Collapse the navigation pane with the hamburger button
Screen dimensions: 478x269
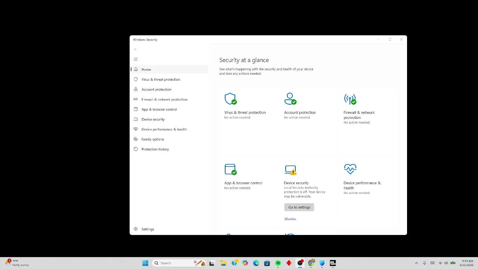(136, 59)
